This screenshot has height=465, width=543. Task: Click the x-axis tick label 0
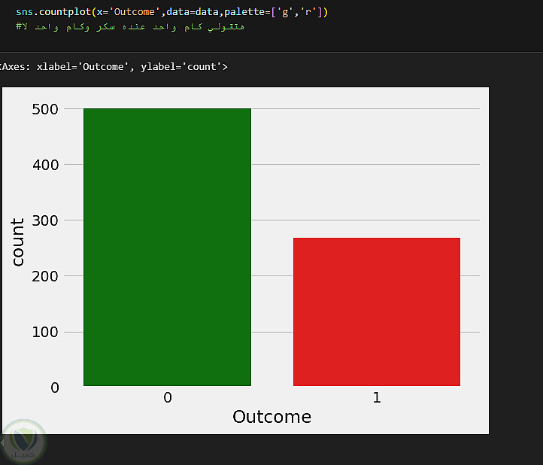click(x=167, y=397)
